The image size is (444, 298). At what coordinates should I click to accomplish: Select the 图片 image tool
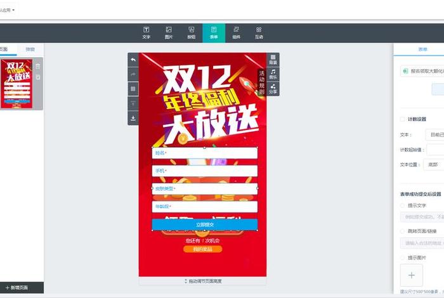(x=169, y=33)
